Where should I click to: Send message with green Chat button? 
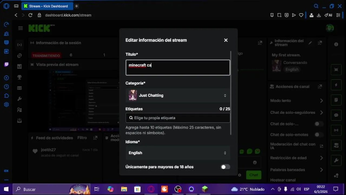coord(254,175)
